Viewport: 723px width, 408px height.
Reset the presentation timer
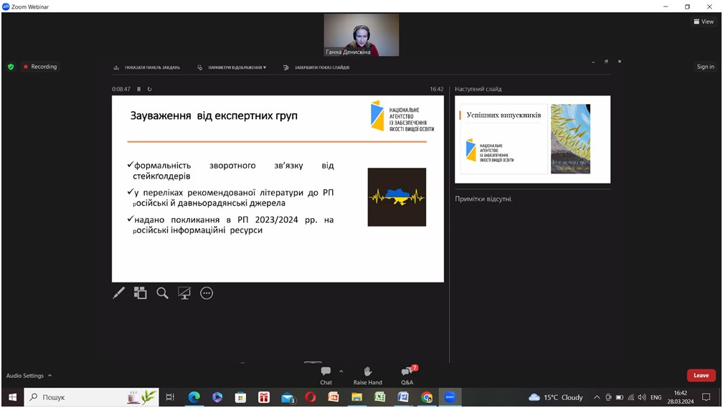[149, 89]
